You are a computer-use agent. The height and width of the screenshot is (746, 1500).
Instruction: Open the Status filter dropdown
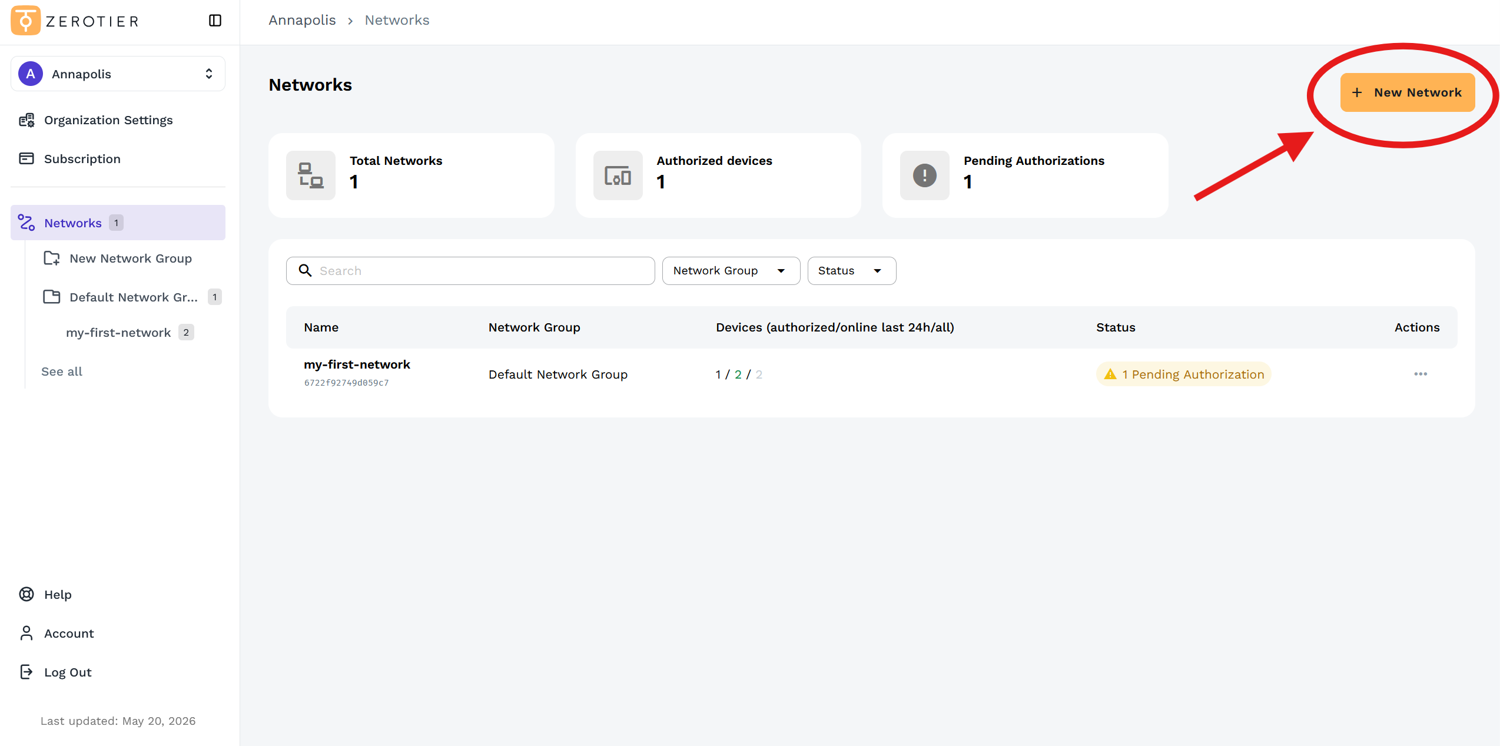point(852,271)
